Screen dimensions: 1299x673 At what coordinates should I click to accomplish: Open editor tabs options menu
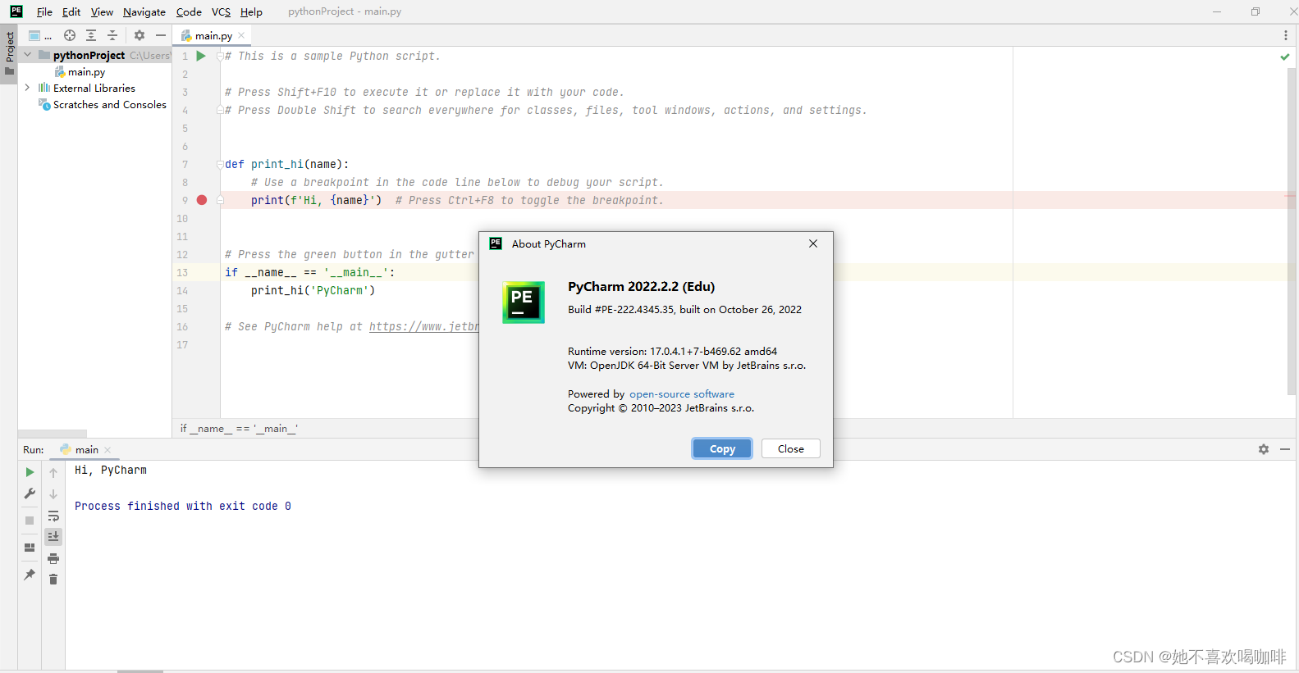1285,35
